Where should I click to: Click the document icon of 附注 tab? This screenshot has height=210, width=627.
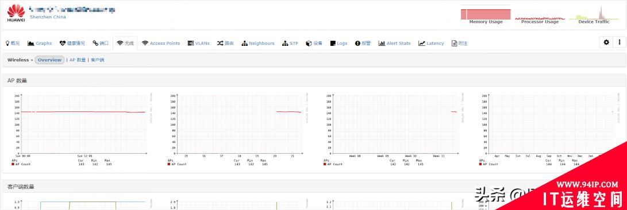pos(454,43)
